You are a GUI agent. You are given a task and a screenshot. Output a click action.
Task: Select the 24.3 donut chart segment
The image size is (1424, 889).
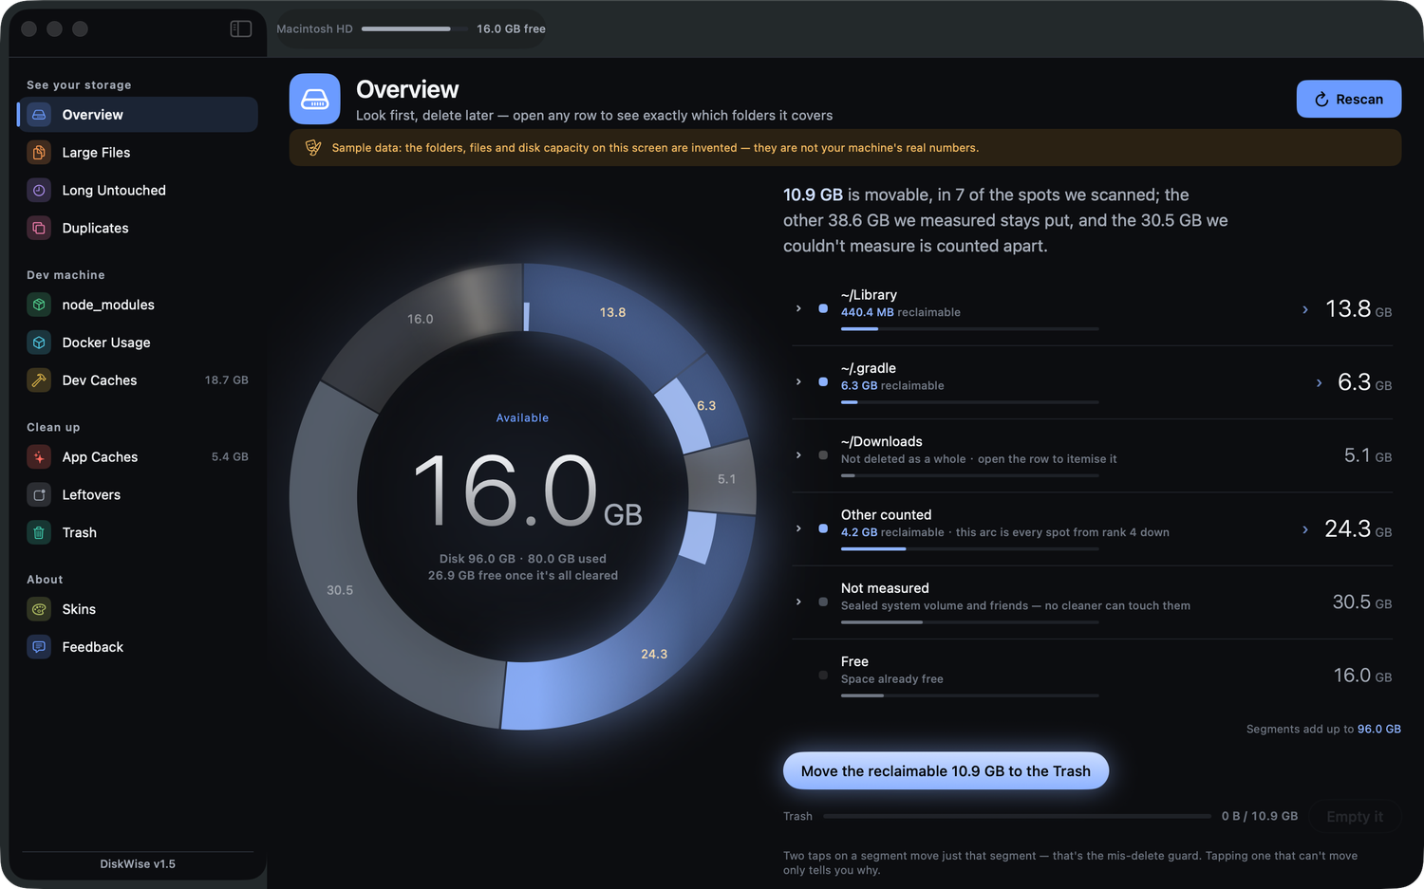coord(654,654)
